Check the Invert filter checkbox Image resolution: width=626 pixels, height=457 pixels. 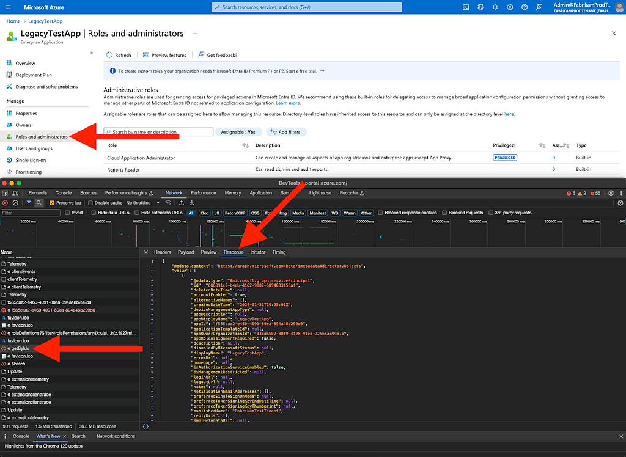[67, 213]
